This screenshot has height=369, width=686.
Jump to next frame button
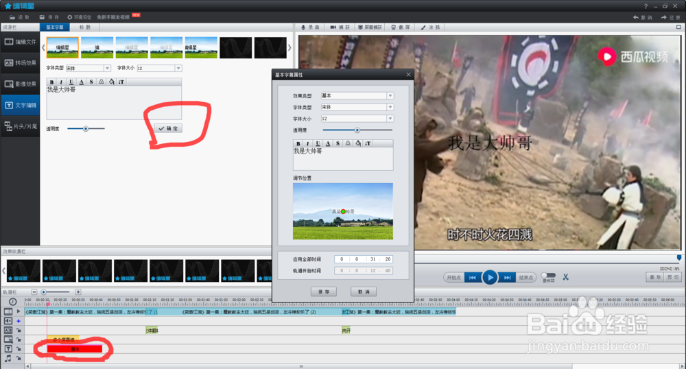[x=507, y=278]
